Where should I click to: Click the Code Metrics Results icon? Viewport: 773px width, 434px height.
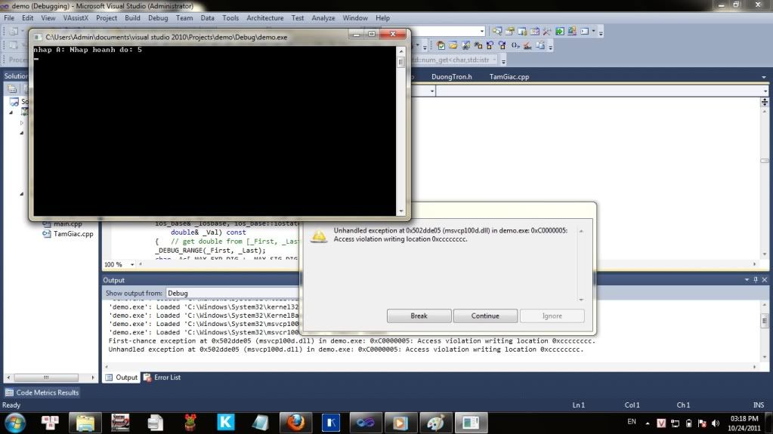pos(9,392)
